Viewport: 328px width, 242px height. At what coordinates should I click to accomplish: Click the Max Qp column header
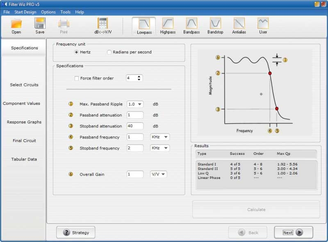(x=283, y=154)
